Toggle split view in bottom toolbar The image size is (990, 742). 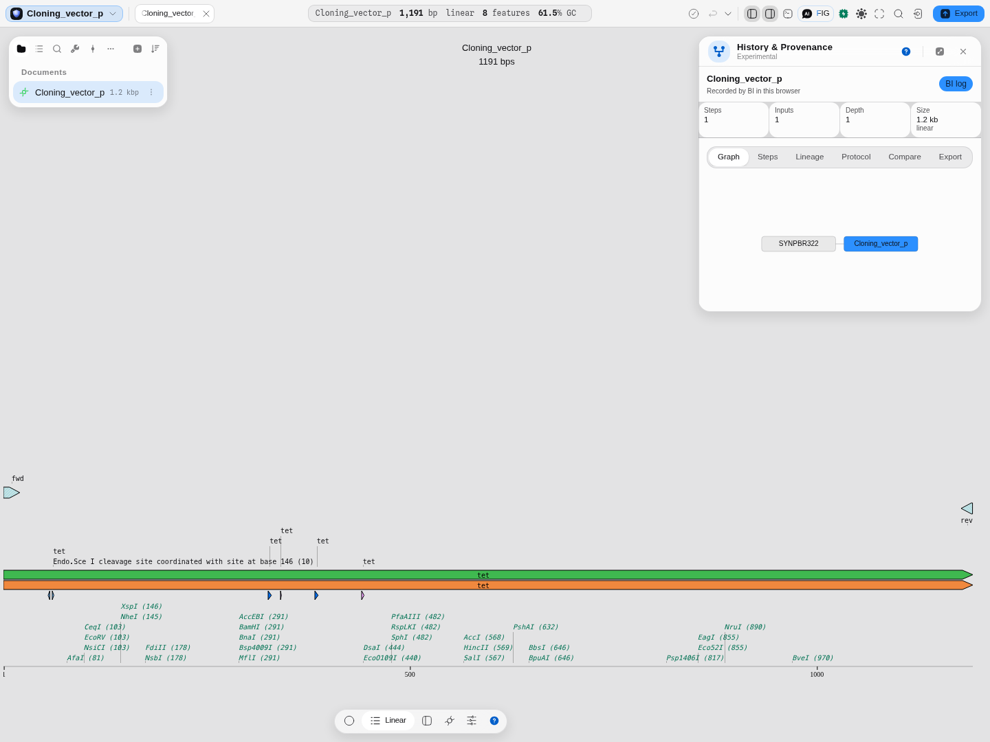427,721
